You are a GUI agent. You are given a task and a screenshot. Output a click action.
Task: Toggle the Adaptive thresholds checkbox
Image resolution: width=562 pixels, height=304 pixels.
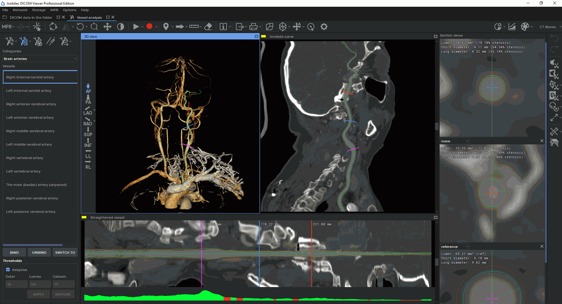[8, 270]
